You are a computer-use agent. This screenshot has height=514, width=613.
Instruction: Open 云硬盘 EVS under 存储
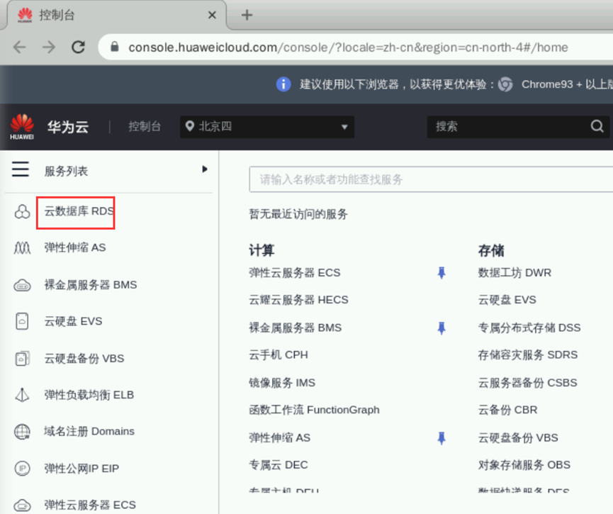(507, 300)
